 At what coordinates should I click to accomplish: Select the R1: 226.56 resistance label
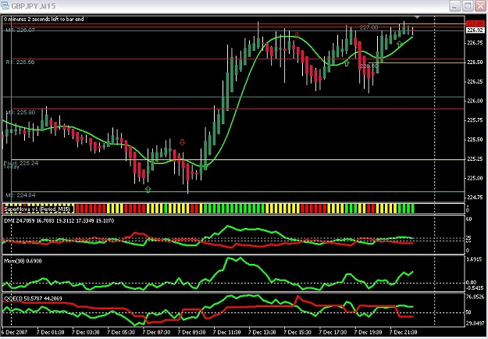click(20, 62)
